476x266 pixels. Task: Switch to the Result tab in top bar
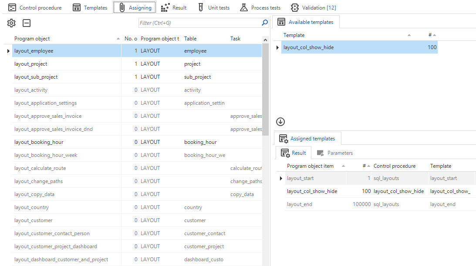click(x=174, y=7)
